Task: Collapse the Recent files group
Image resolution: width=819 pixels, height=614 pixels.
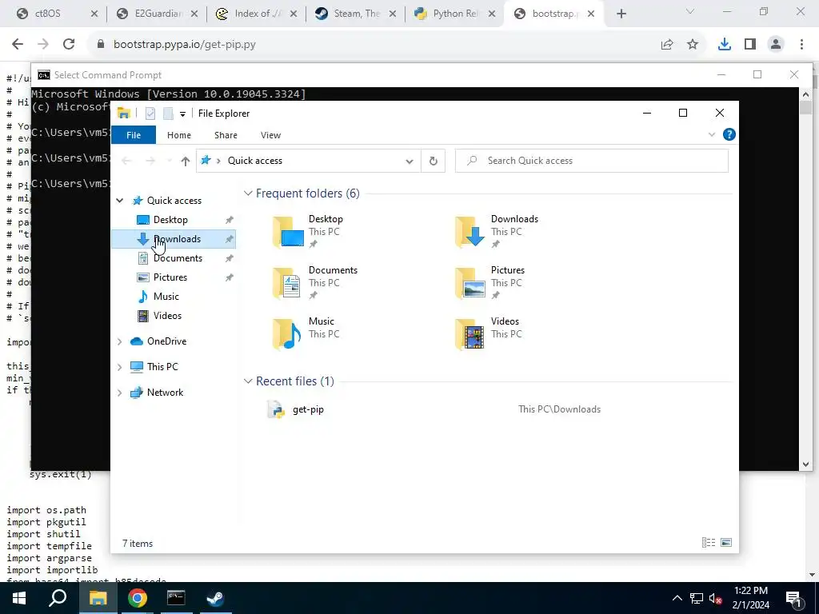Action: click(248, 381)
